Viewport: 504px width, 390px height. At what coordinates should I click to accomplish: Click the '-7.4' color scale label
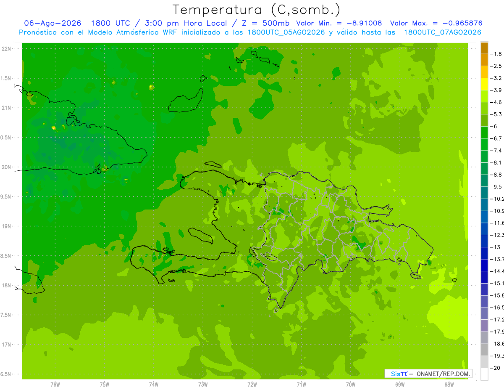pyautogui.click(x=497, y=151)
